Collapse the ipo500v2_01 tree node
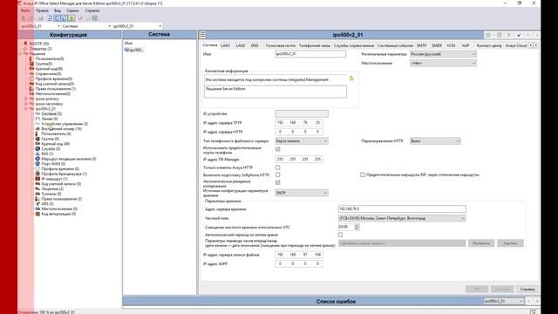Screen dimensions: 558x314 25,108
